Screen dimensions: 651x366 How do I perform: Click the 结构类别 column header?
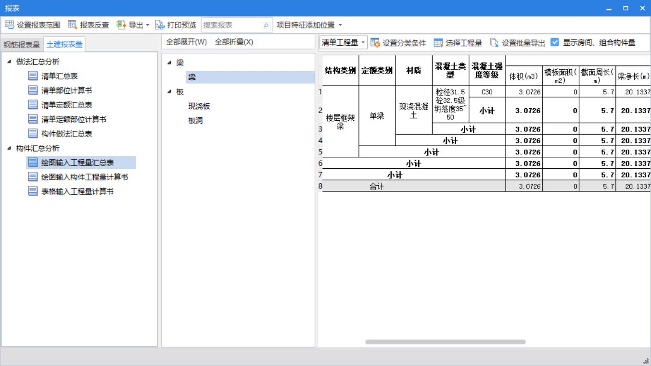(x=340, y=70)
